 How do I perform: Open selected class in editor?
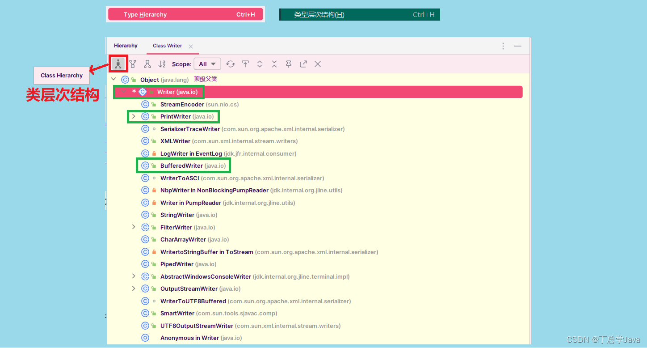coord(303,64)
